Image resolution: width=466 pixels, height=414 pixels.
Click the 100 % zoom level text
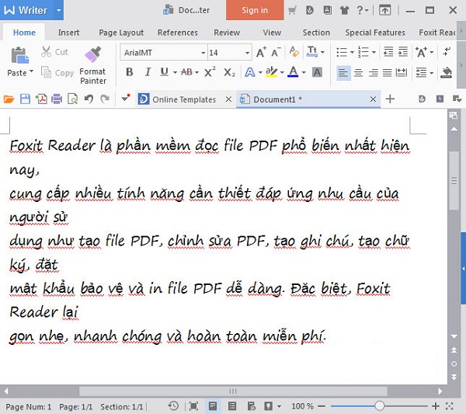point(302,406)
